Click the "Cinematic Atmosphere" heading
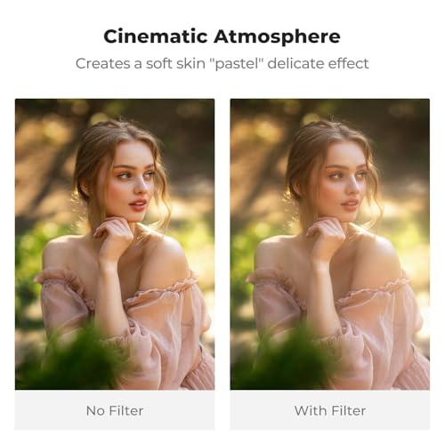Image resolution: width=445 pixels, height=445 pixels. point(222,36)
